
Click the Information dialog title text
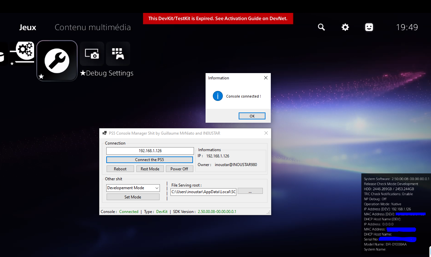point(218,78)
